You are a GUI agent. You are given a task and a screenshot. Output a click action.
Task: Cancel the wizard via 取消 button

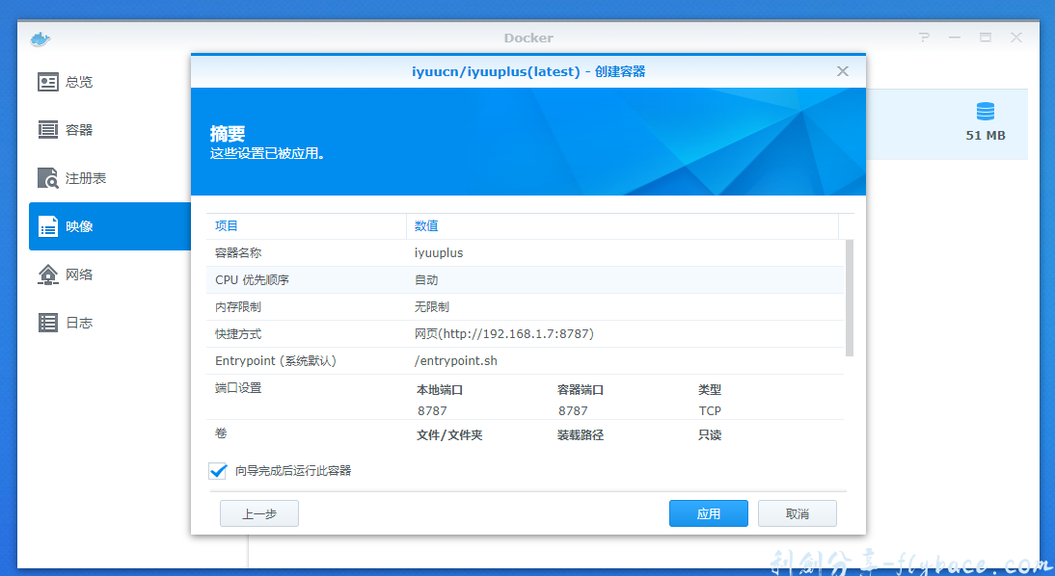coord(798,513)
